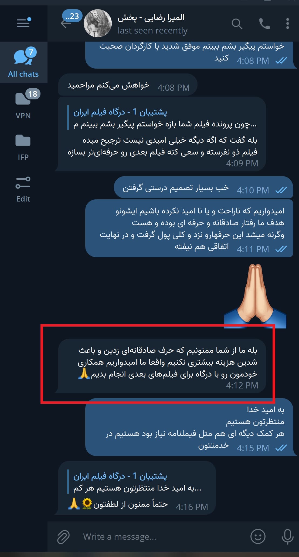Jump to quoted reply in 4:09 PM message

click(165, 118)
